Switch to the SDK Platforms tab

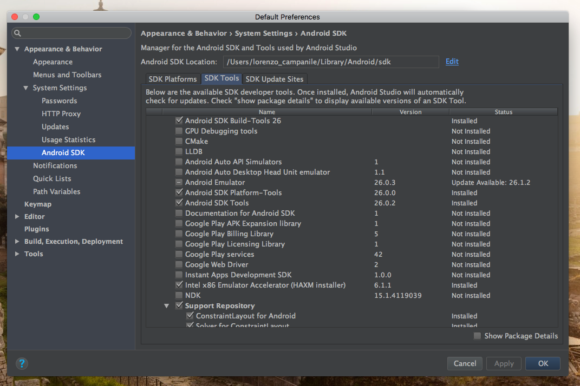pos(172,79)
